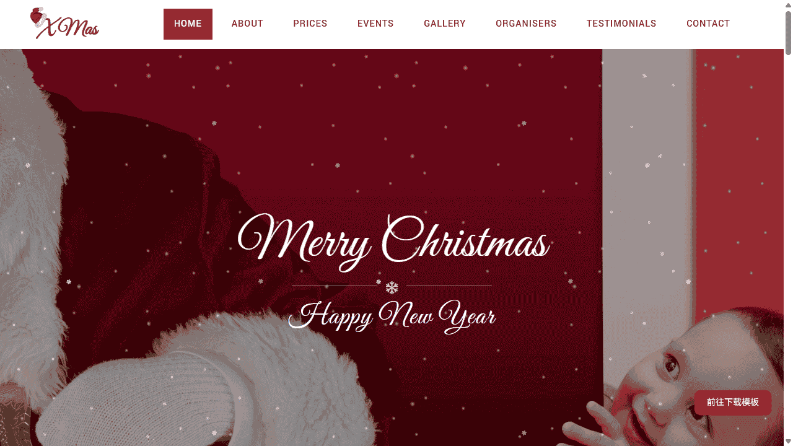Open the GALLERY page link
The image size is (793, 446).
click(x=445, y=24)
